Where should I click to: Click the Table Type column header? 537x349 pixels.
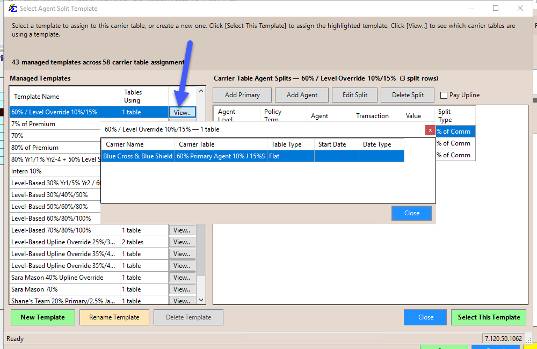click(x=291, y=144)
